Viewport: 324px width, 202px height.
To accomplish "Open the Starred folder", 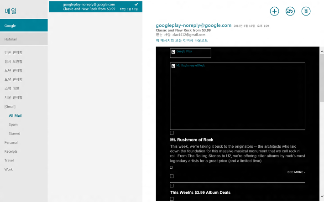I will tap(15, 134).
